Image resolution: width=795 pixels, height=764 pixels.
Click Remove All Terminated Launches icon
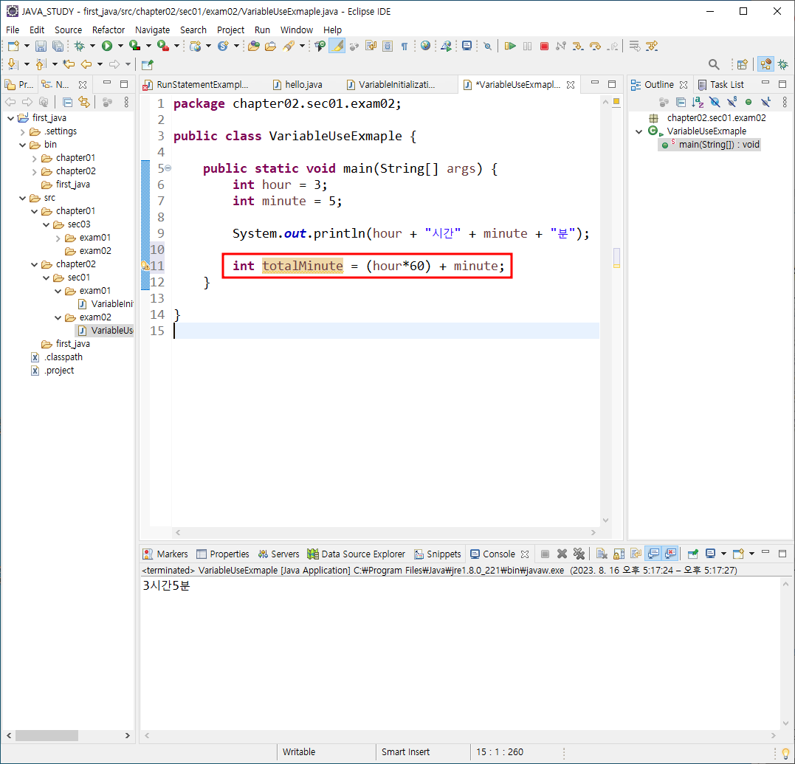579,554
